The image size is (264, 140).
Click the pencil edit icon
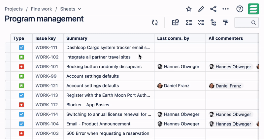201,9
